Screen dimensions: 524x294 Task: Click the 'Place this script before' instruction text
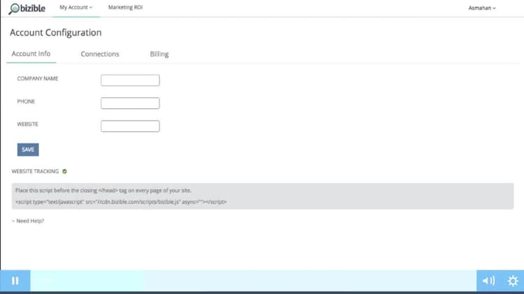103,191
